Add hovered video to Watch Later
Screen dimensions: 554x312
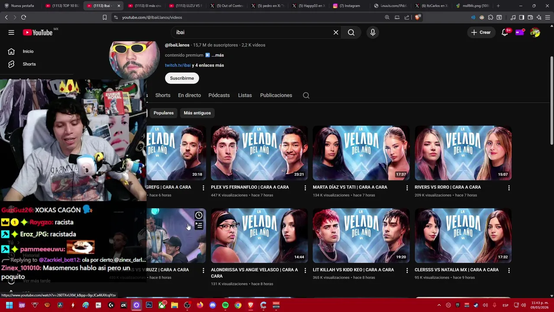click(199, 215)
